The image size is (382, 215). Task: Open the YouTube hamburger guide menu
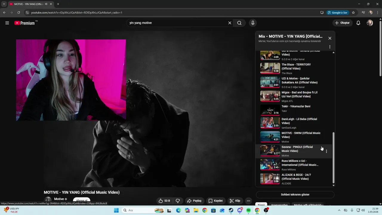[7, 23]
